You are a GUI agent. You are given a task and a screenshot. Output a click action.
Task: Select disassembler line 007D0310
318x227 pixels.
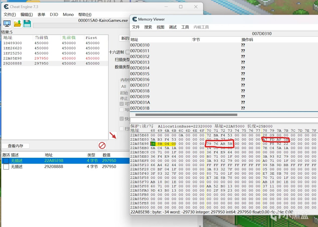coord(224,45)
